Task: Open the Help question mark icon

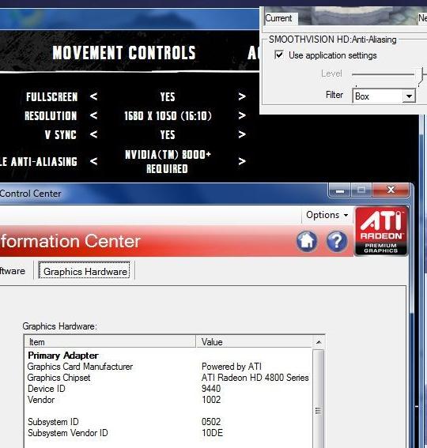Action: [x=337, y=242]
